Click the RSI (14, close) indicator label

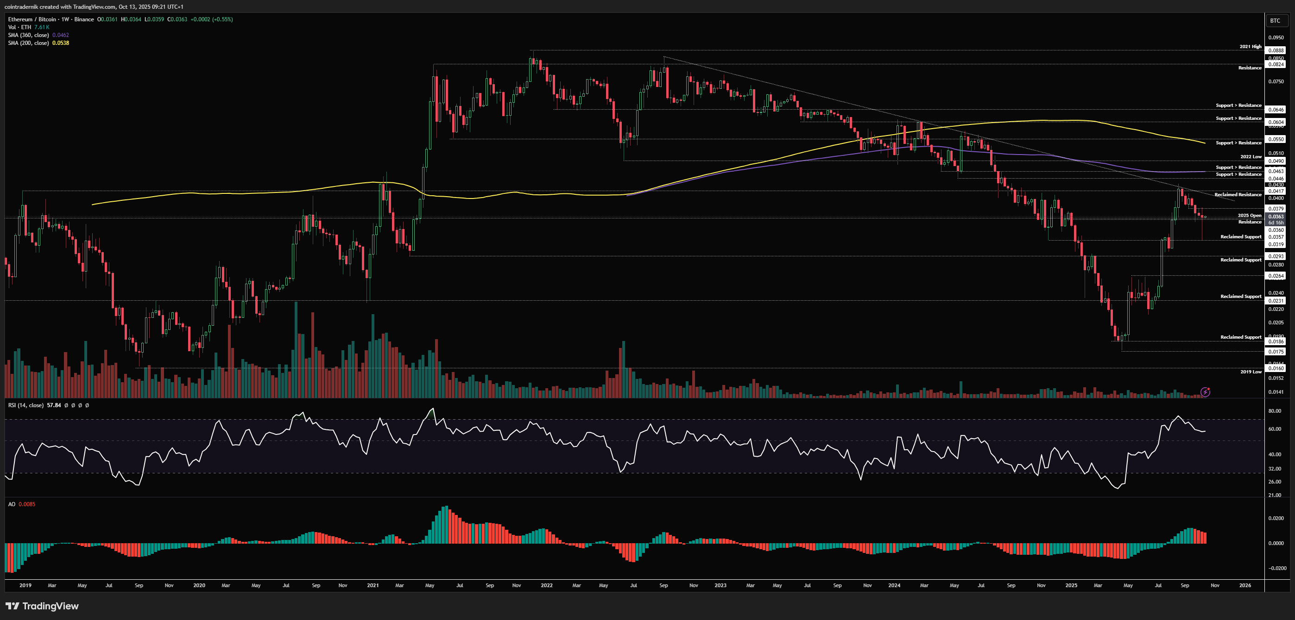pyautogui.click(x=25, y=405)
